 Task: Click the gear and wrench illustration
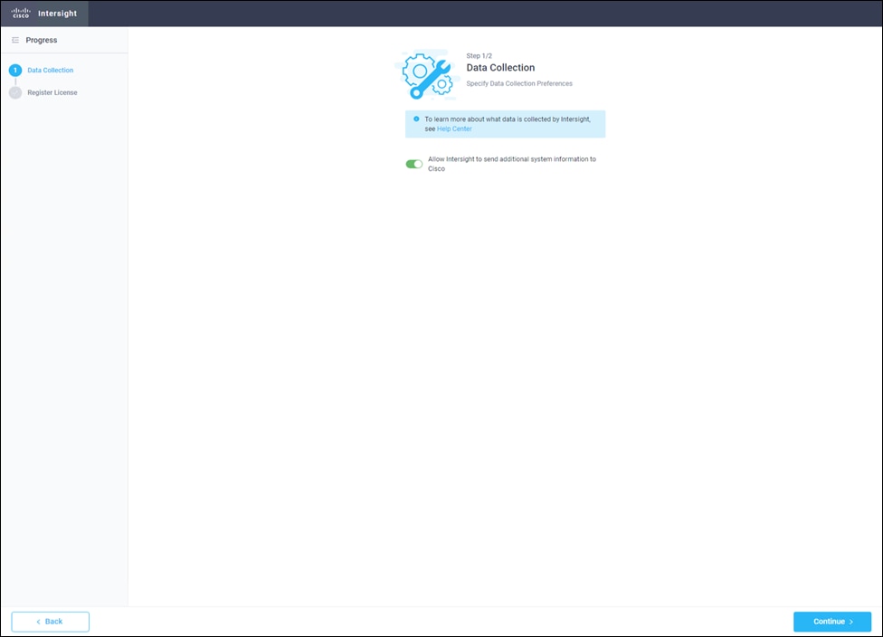pos(427,74)
